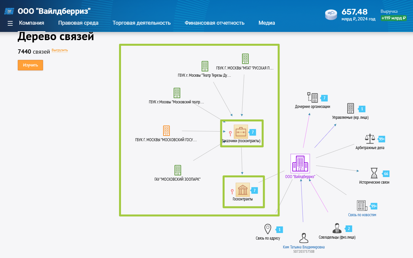413x258 pixels.
Task: Click the Управляемые (юр.лица) building icon
Action: point(351,109)
